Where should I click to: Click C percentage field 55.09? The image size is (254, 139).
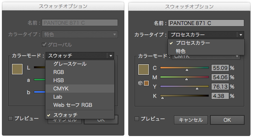click(220, 68)
